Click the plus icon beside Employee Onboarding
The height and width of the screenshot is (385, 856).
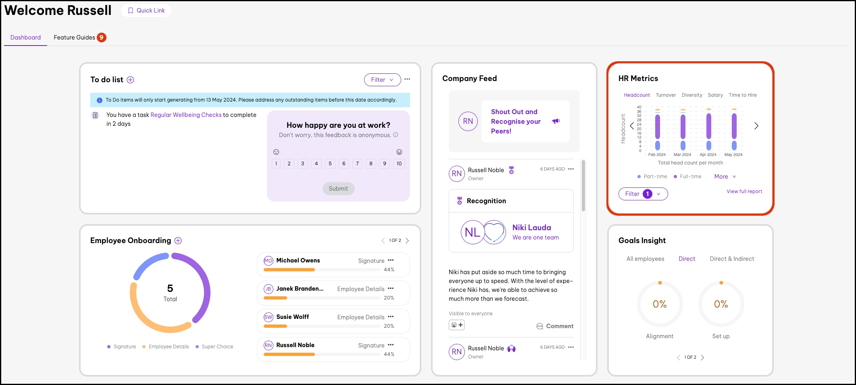tap(178, 241)
